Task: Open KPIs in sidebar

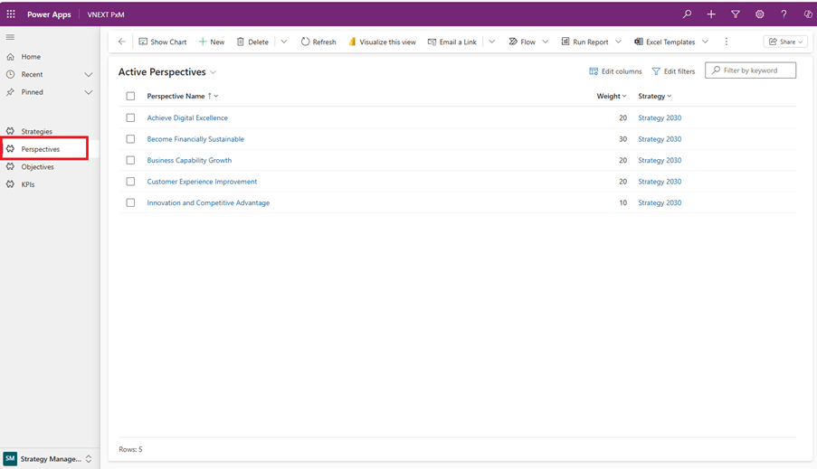Action: pos(28,184)
